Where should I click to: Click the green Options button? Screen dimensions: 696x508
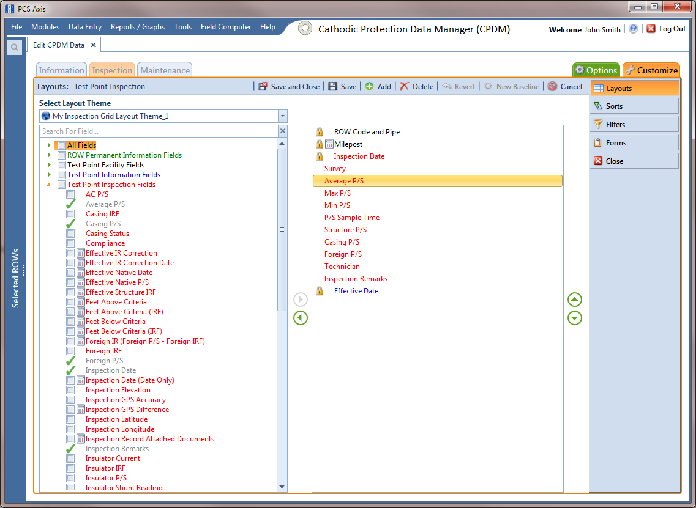point(596,70)
